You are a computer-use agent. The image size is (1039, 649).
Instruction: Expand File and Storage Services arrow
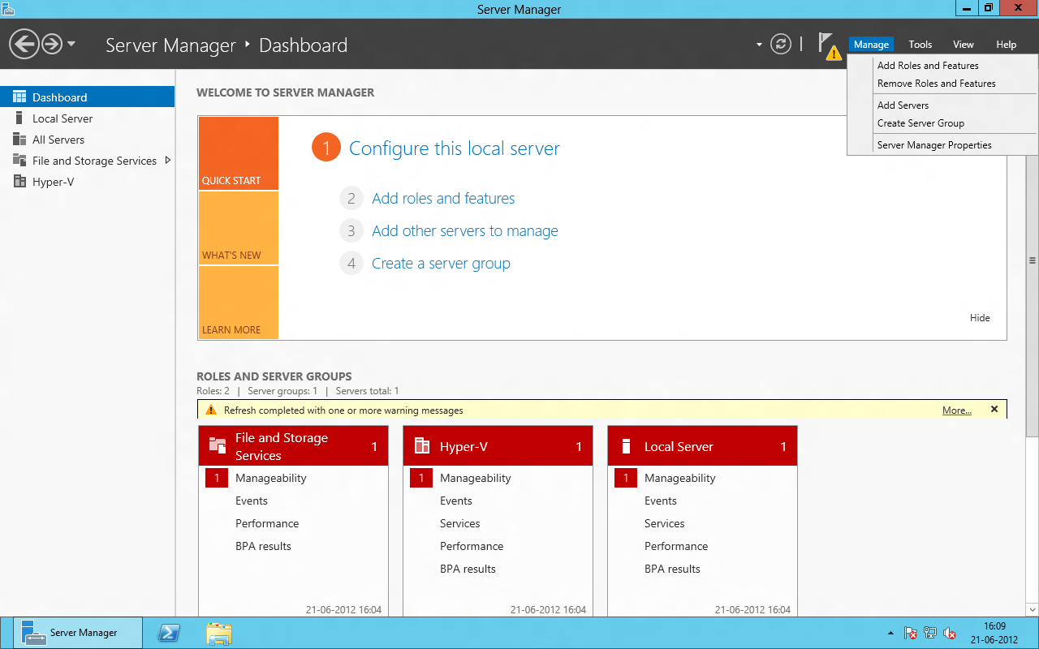pyautogui.click(x=167, y=160)
